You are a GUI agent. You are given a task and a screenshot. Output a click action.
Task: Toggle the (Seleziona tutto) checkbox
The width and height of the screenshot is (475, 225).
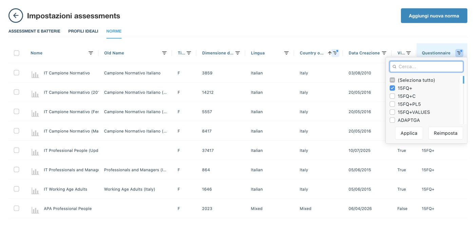392,80
